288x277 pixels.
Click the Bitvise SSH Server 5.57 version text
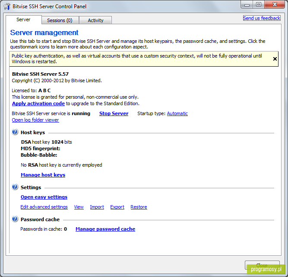click(40, 74)
